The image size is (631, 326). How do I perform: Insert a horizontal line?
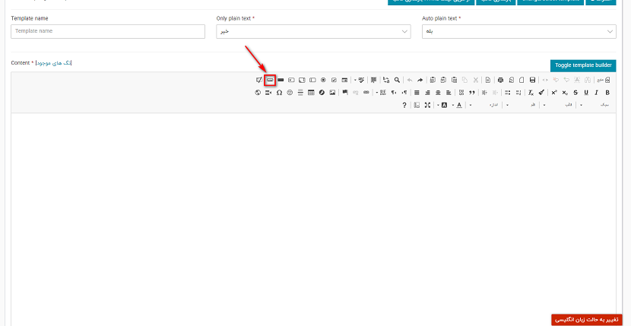coord(300,93)
